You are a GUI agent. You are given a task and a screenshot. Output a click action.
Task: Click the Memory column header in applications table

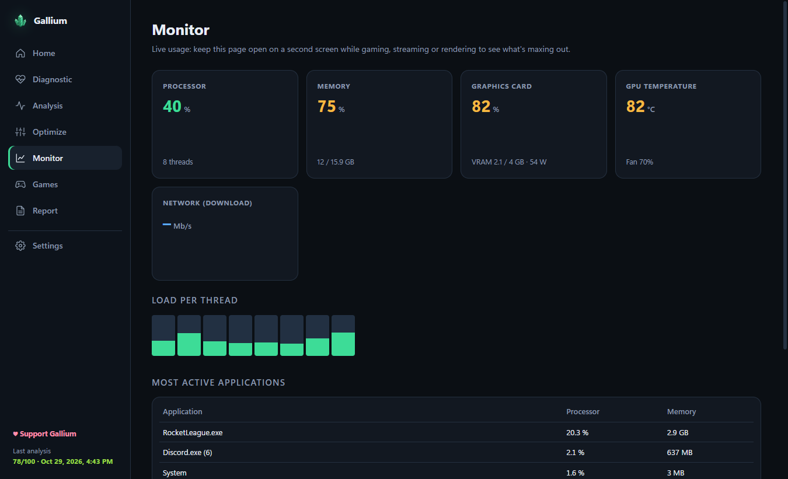coord(682,412)
